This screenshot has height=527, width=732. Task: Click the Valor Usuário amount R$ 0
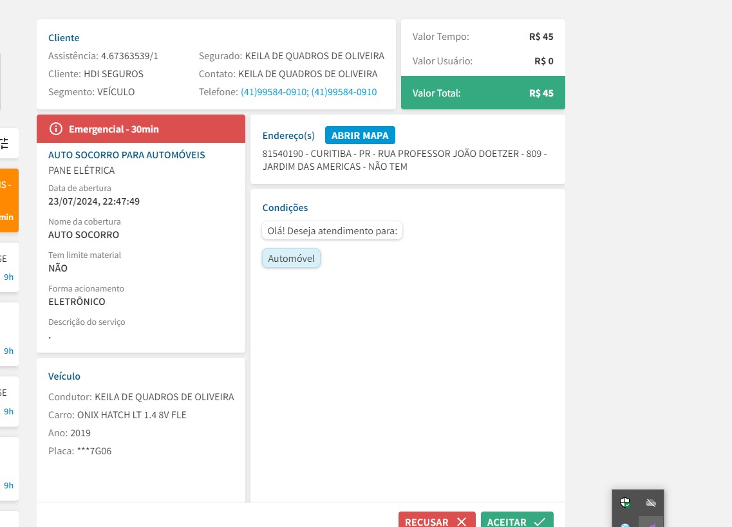click(x=544, y=60)
